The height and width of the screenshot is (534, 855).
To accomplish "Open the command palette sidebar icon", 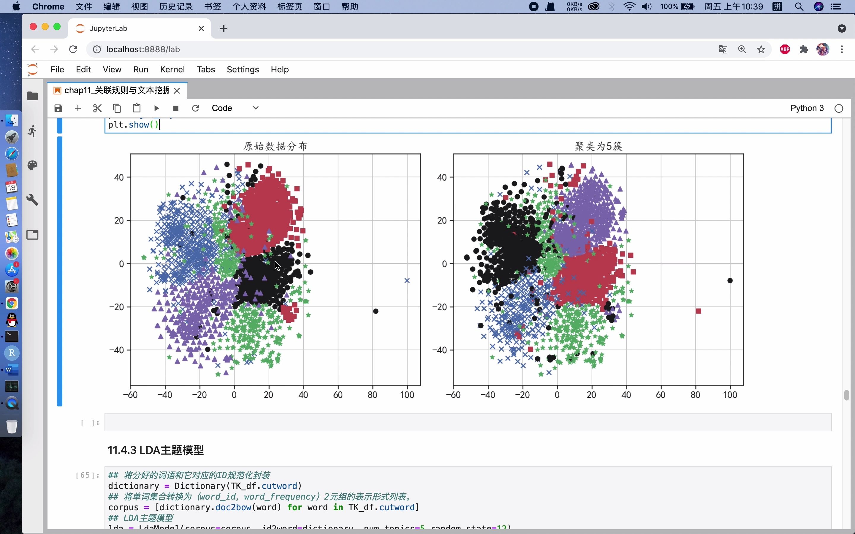I will pyautogui.click(x=32, y=166).
